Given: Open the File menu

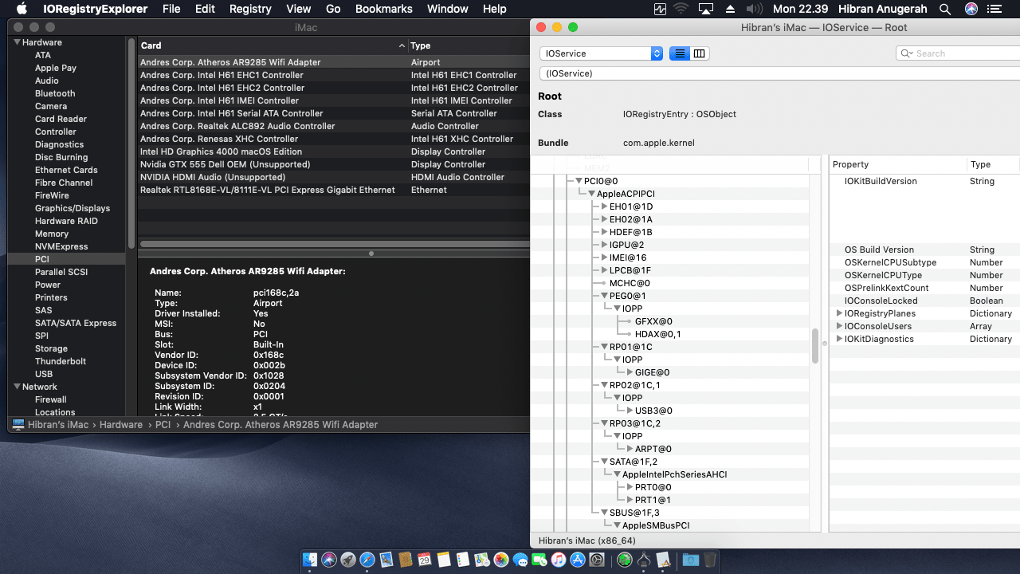Looking at the screenshot, I should [x=171, y=9].
